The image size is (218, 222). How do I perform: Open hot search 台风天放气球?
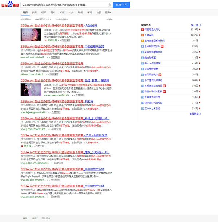click(x=151, y=75)
